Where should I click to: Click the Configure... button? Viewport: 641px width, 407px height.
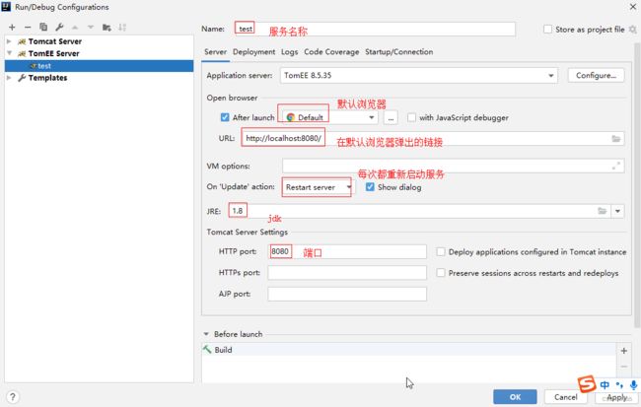pos(596,76)
